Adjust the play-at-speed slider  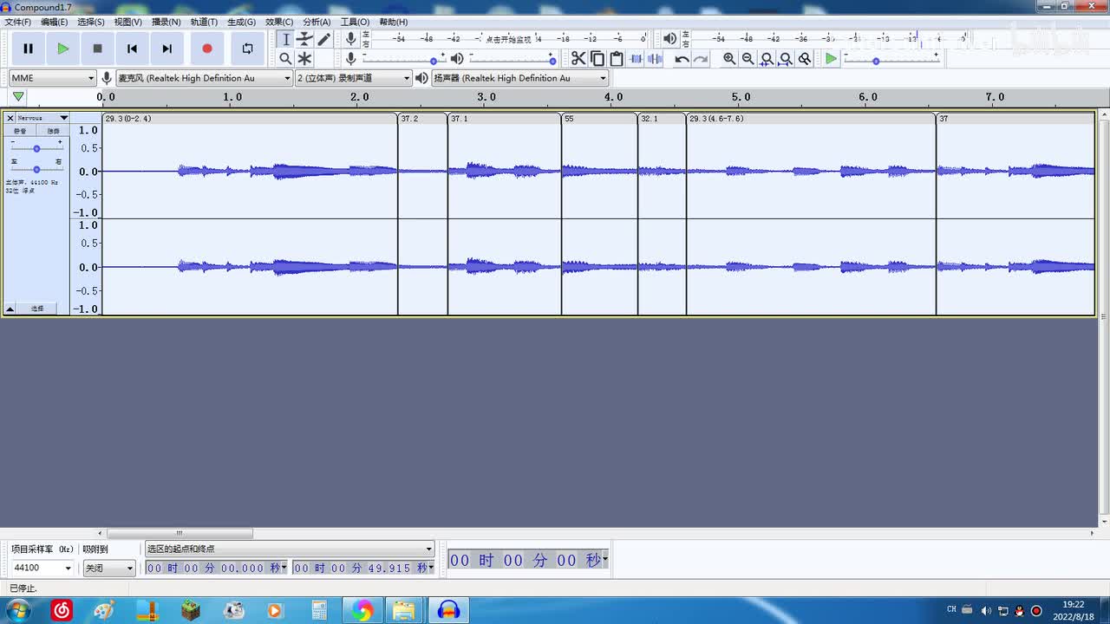891,59
